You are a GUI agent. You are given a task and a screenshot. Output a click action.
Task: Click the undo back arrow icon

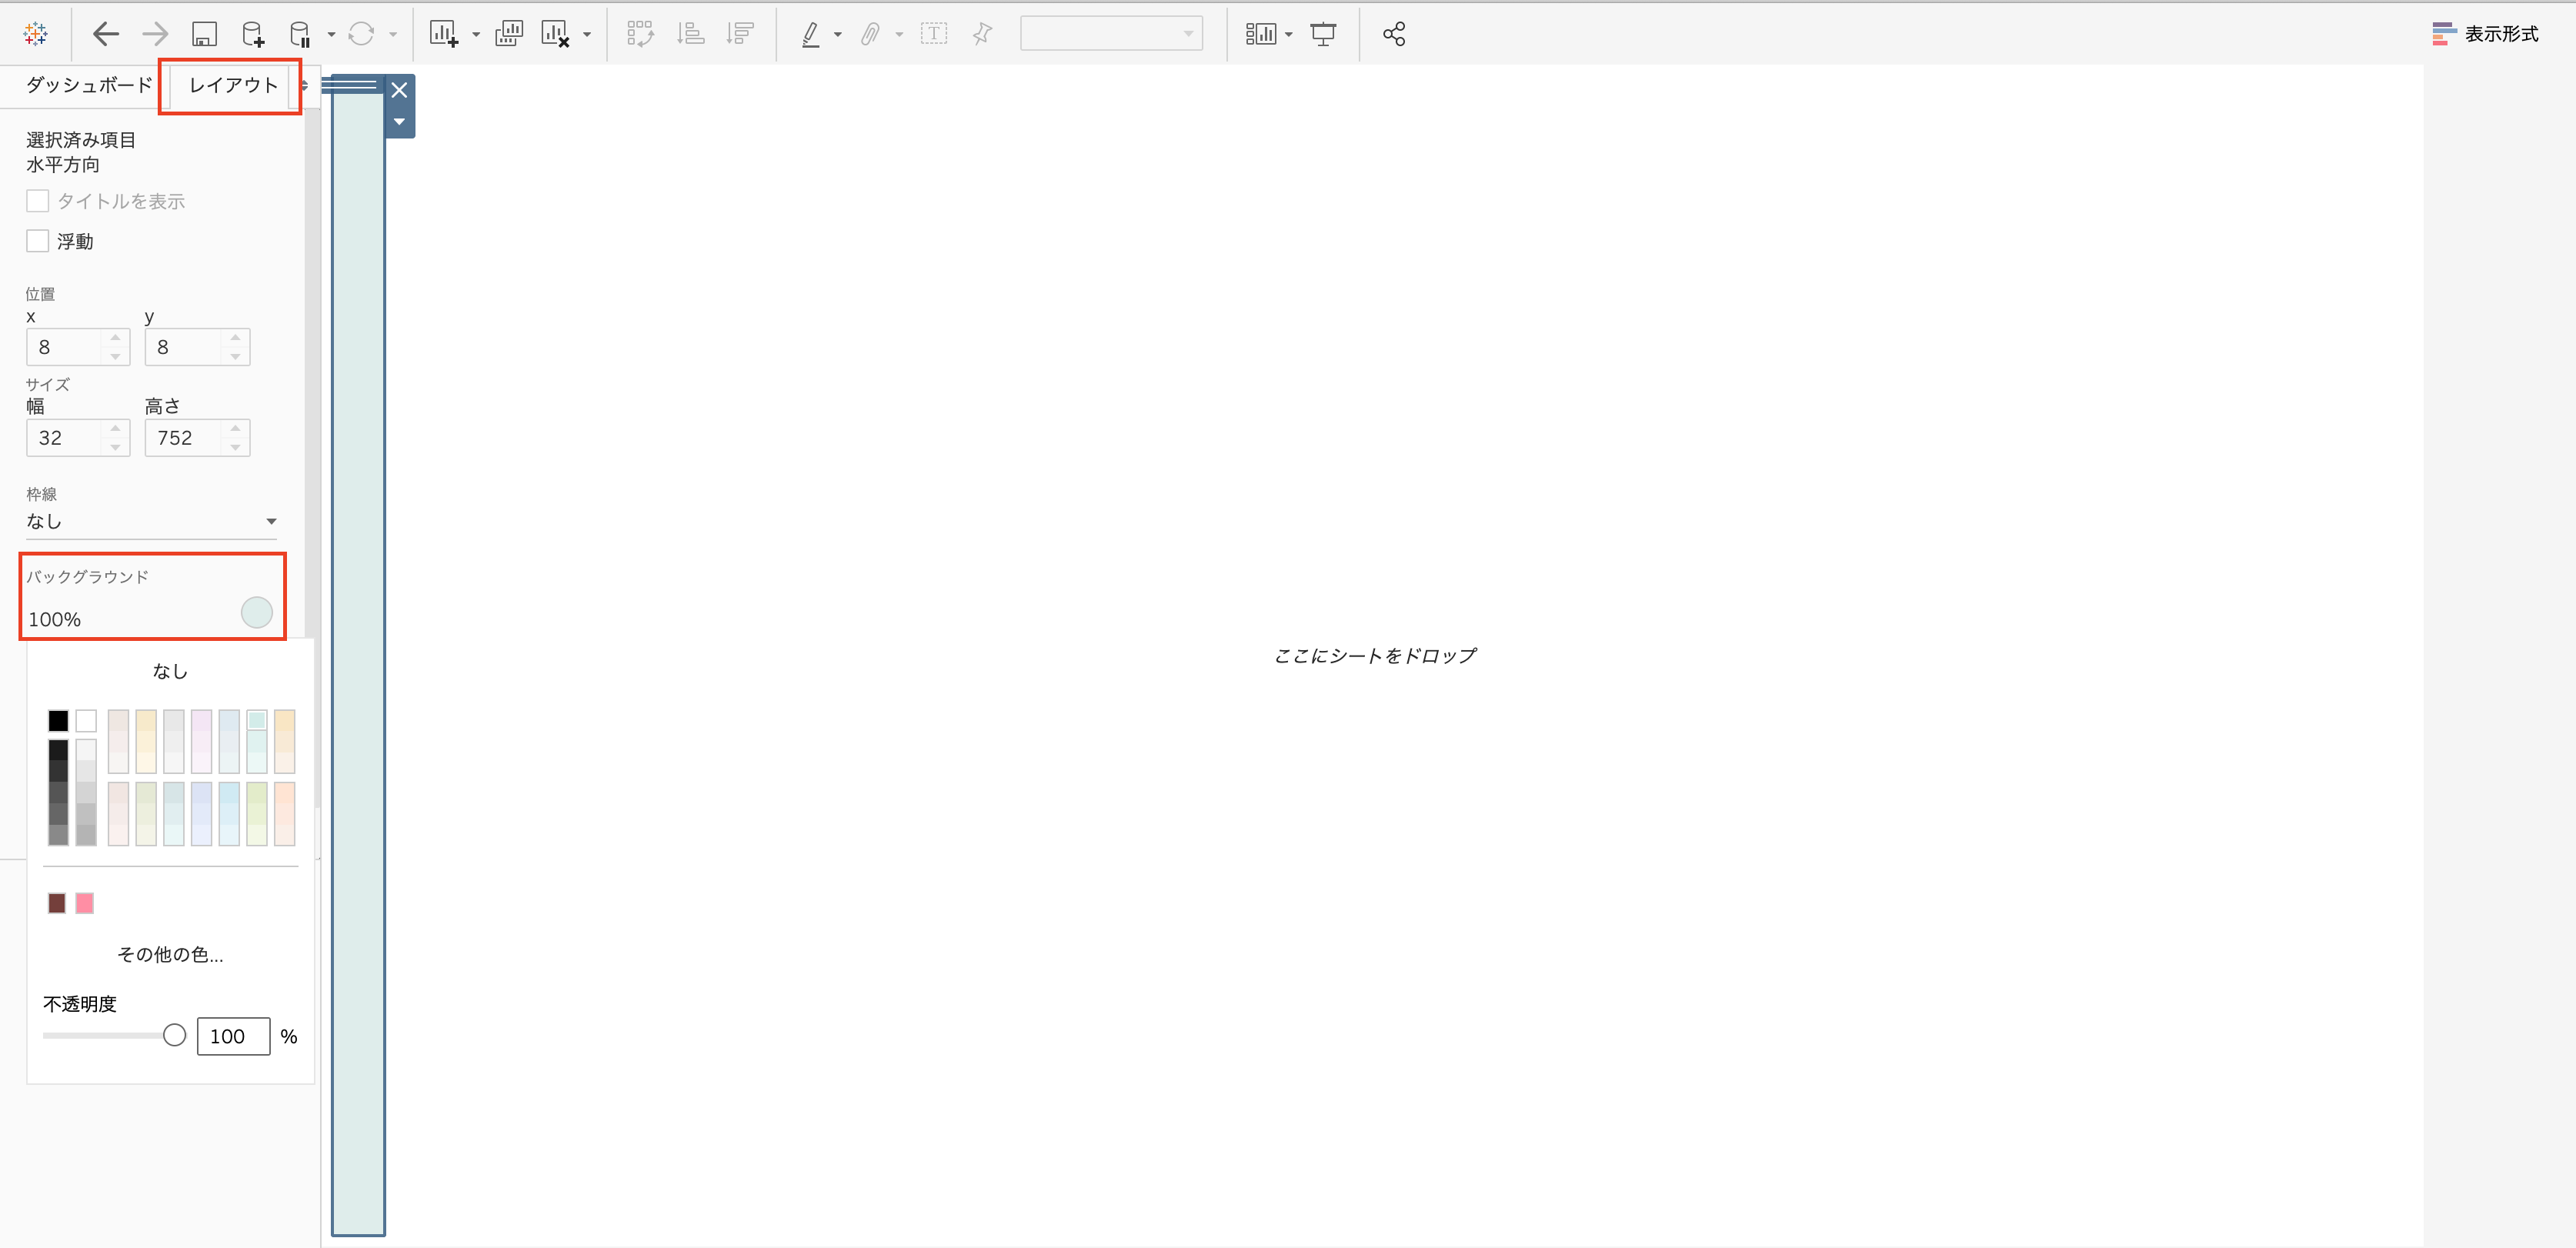[105, 34]
